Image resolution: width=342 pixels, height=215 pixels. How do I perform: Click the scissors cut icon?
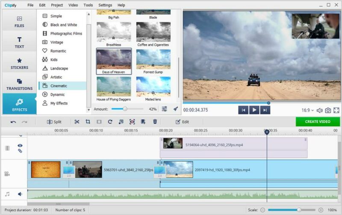[x=77, y=122]
